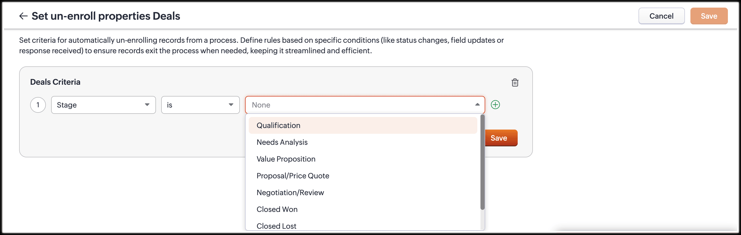The image size is (741, 235).
Task: Click the back arrow beside page title
Action: point(23,16)
